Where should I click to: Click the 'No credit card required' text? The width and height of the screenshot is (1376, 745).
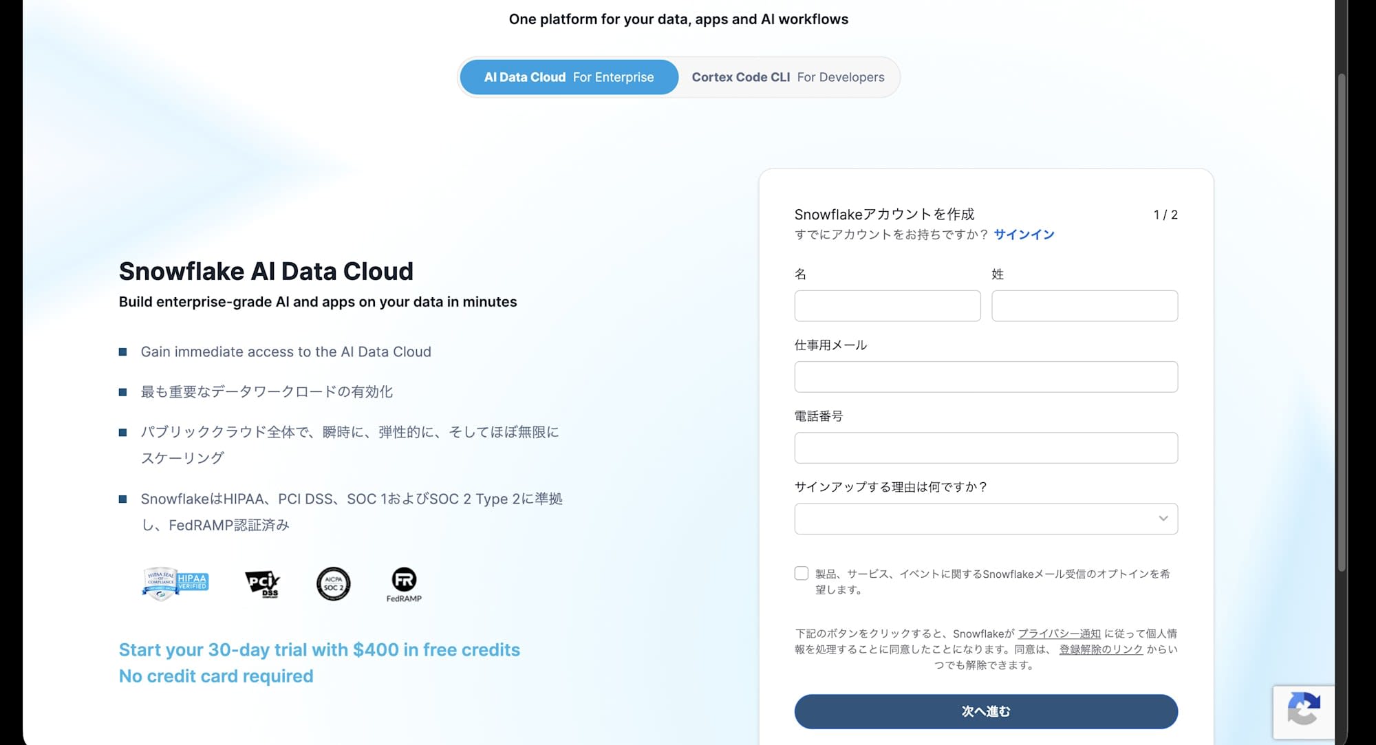coord(216,676)
